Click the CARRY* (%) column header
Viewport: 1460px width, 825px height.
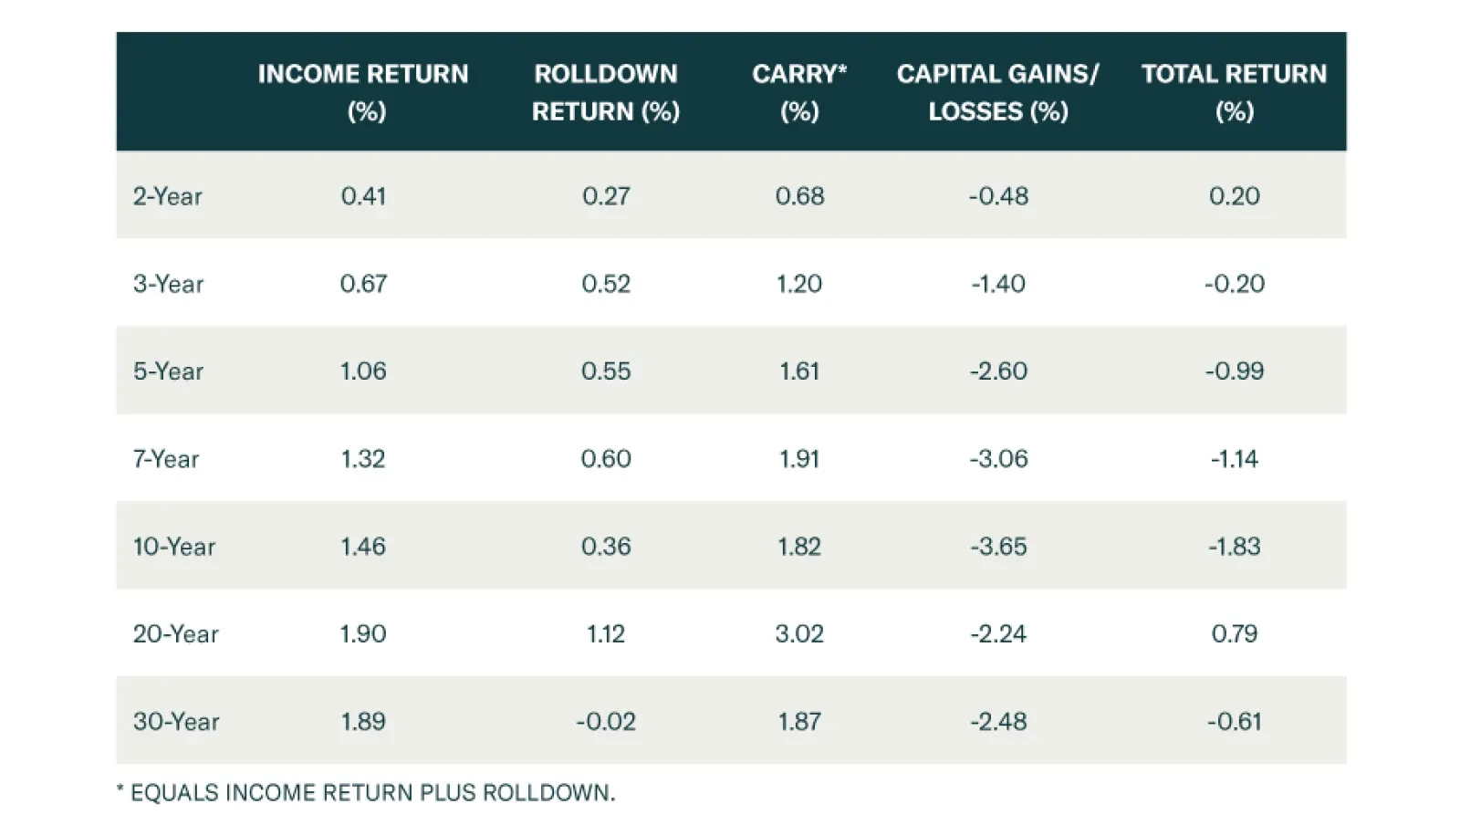[x=799, y=92]
